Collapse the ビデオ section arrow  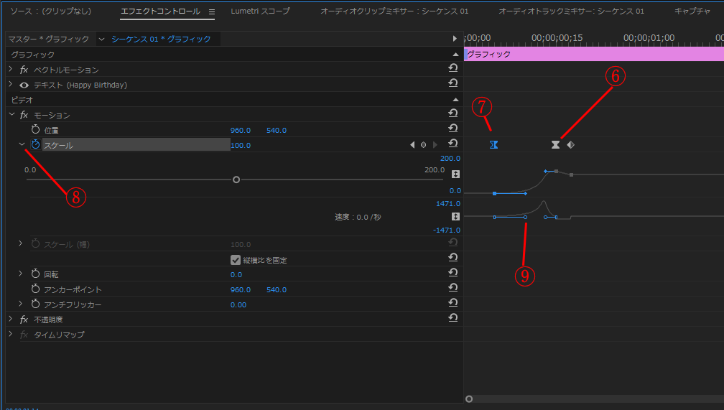tap(455, 100)
